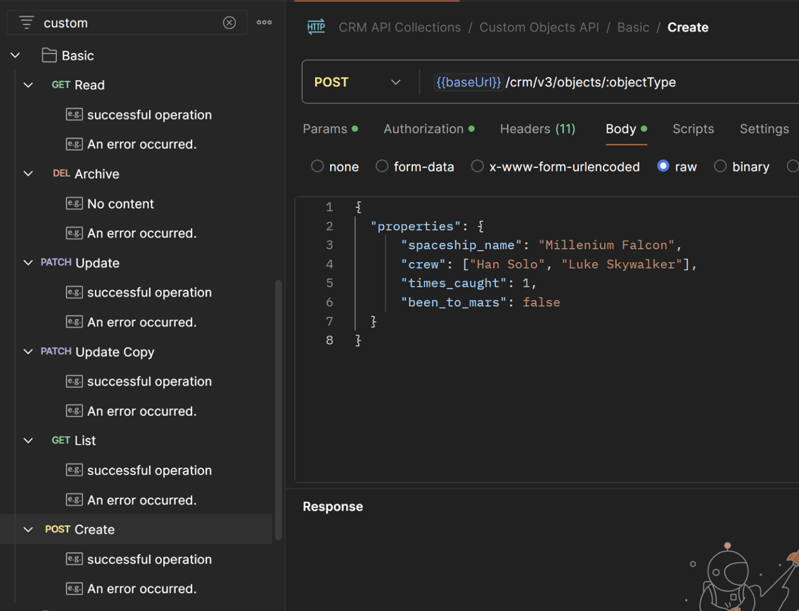Click the e.g. icon for 'An error occurred' under Read
The height and width of the screenshot is (611, 799).
74,144
